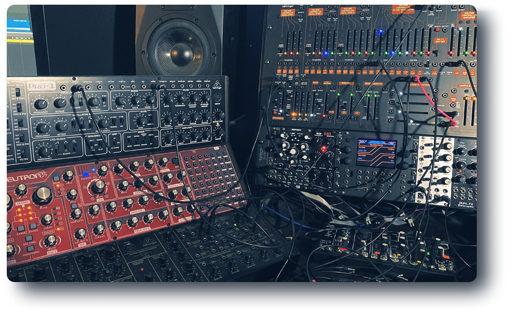Click the Pro-1 logo badge

tap(41, 86)
